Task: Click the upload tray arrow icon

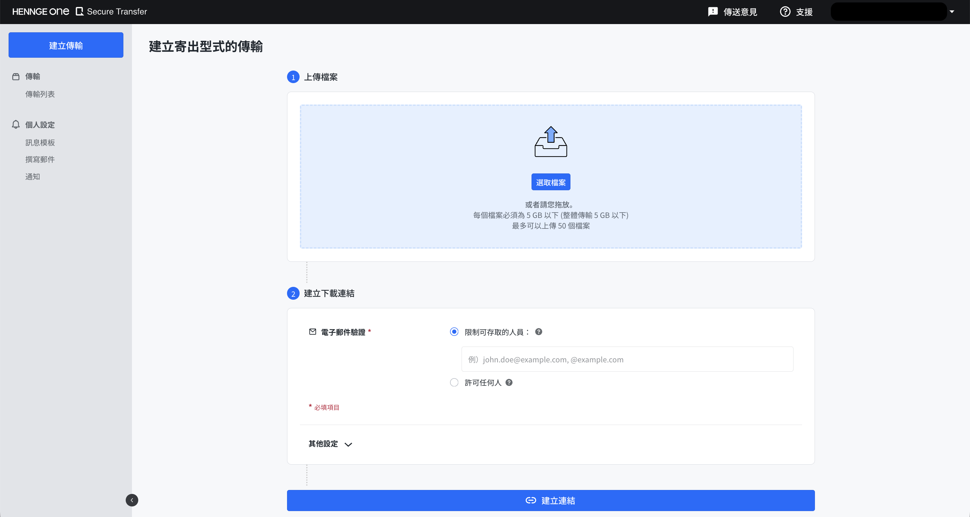Action: pos(551,141)
